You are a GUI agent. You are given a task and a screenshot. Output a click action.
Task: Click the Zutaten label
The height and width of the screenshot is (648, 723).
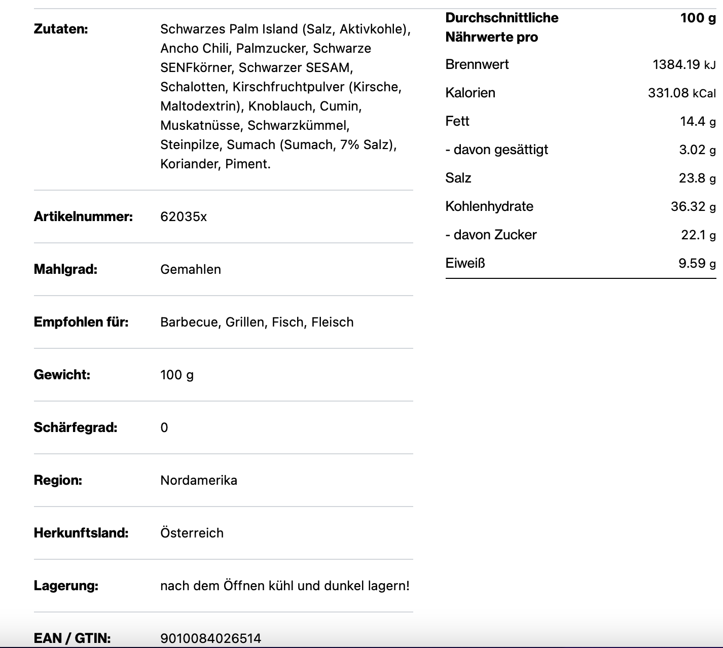click(x=61, y=29)
